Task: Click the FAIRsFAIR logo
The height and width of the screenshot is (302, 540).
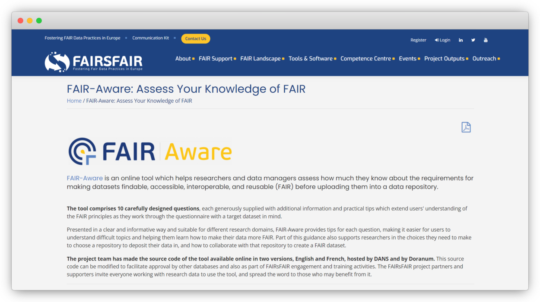Action: click(93, 61)
